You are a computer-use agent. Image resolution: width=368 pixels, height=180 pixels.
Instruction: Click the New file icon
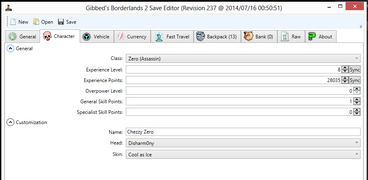pyautogui.click(x=13, y=22)
